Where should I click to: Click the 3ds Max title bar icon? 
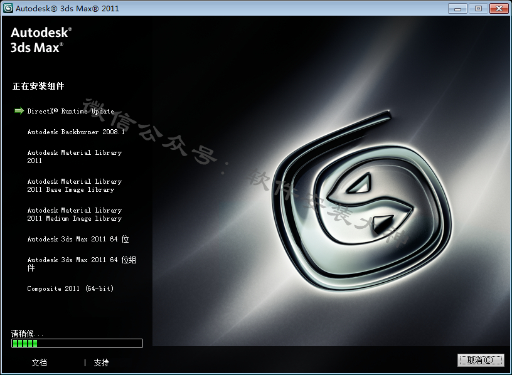[x=8, y=8]
